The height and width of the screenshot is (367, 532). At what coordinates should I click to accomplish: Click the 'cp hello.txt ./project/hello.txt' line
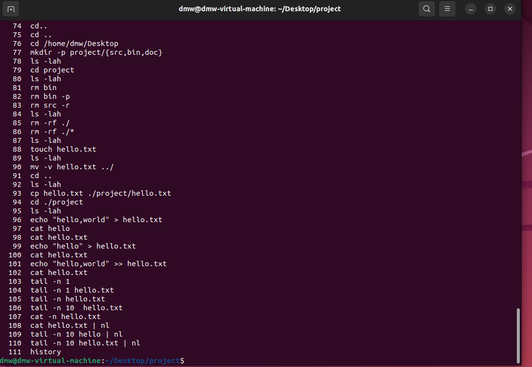[x=100, y=193]
